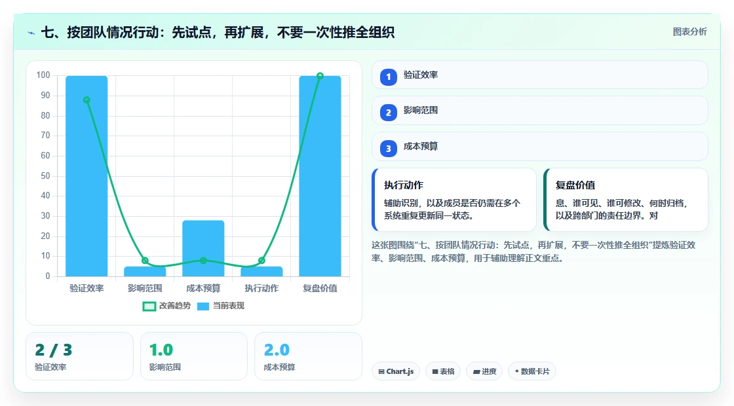Screen dimensions: 734x406
Task: Click the 图表分析 label in header
Action: point(689,32)
